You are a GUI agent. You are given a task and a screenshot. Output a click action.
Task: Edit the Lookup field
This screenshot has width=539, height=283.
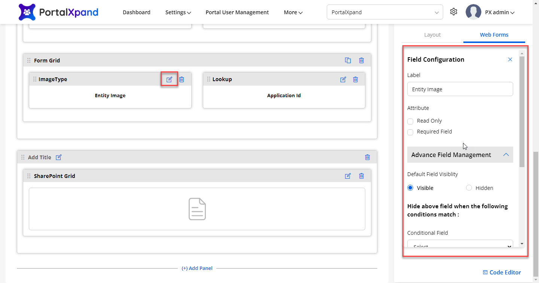point(343,79)
